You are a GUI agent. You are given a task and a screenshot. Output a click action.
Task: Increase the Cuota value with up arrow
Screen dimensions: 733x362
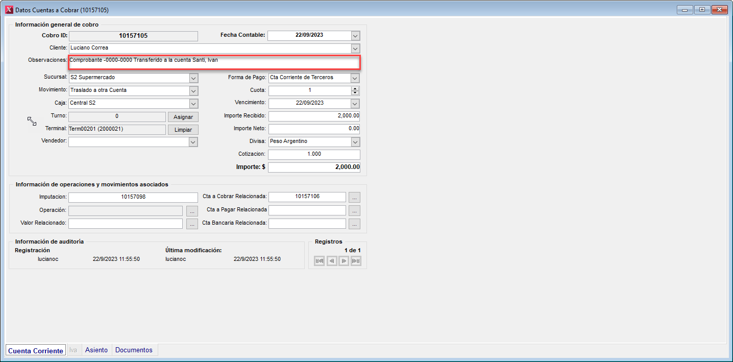355,88
